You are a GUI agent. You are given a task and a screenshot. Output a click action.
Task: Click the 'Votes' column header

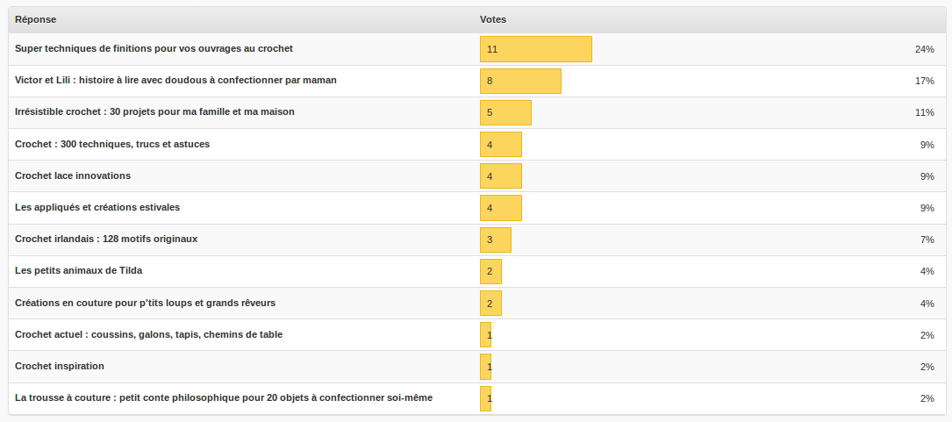point(492,19)
